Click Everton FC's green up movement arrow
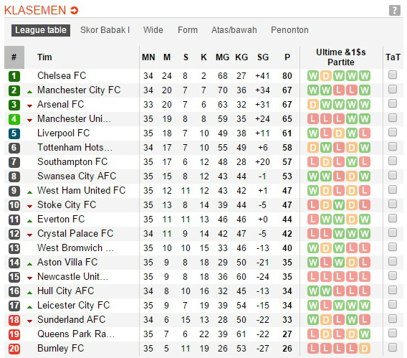Image resolution: width=407 pixels, height=358 pixels. 30,221
